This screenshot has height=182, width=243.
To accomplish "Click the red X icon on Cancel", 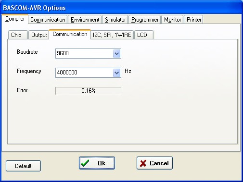I will point(143,163).
